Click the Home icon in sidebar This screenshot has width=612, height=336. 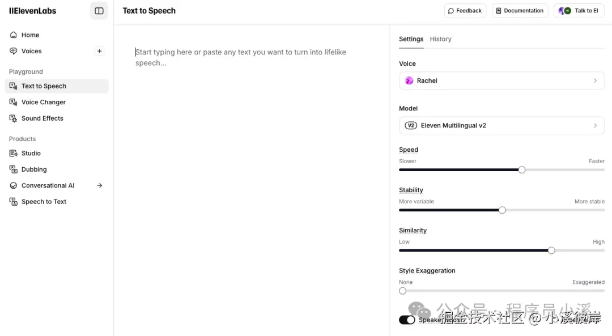coord(14,35)
